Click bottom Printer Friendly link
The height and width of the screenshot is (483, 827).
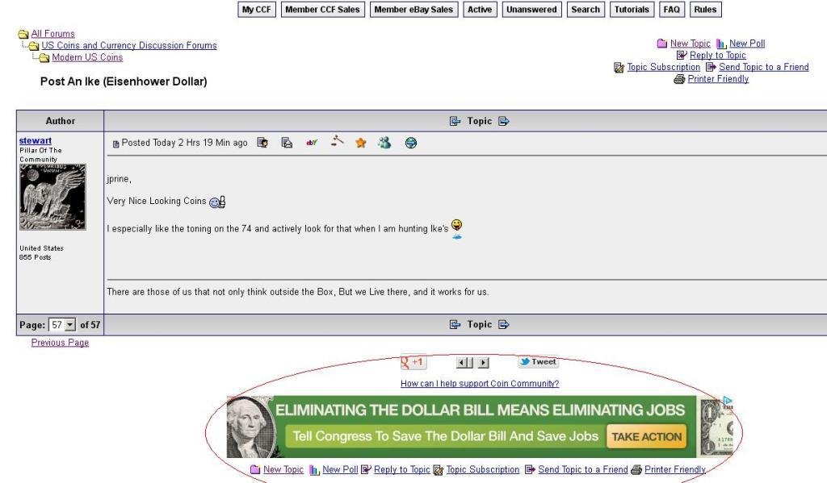tap(675, 469)
